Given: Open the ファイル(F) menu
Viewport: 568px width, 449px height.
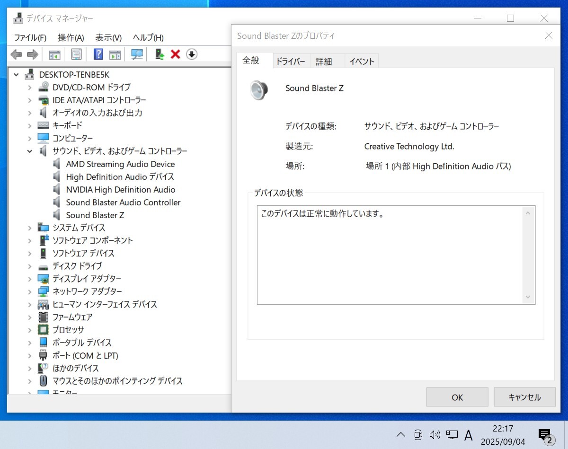Looking at the screenshot, I should click(x=30, y=37).
